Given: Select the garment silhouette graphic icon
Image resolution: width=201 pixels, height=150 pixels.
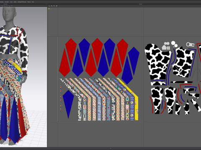Looking at the screenshot, I should pos(166,46).
